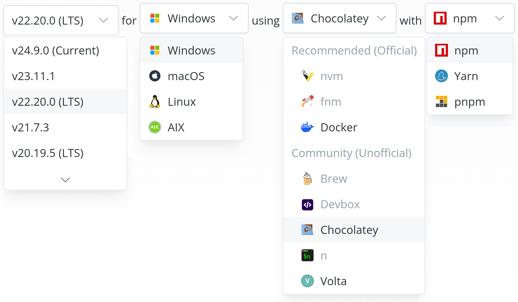The width and height of the screenshot is (518, 302).
Task: Open the Windows platform dropdown
Action: pos(194,18)
